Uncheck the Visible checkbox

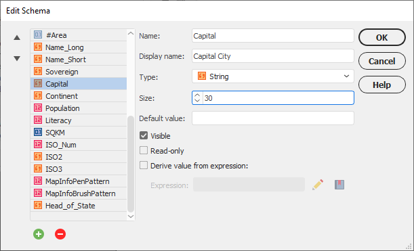tap(144, 135)
